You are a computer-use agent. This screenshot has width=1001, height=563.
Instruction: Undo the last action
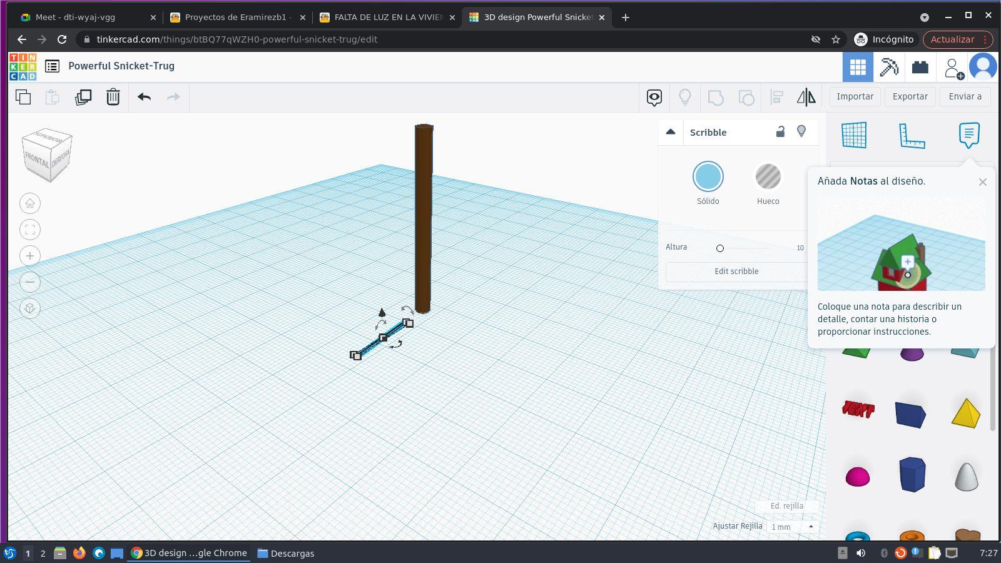(144, 97)
